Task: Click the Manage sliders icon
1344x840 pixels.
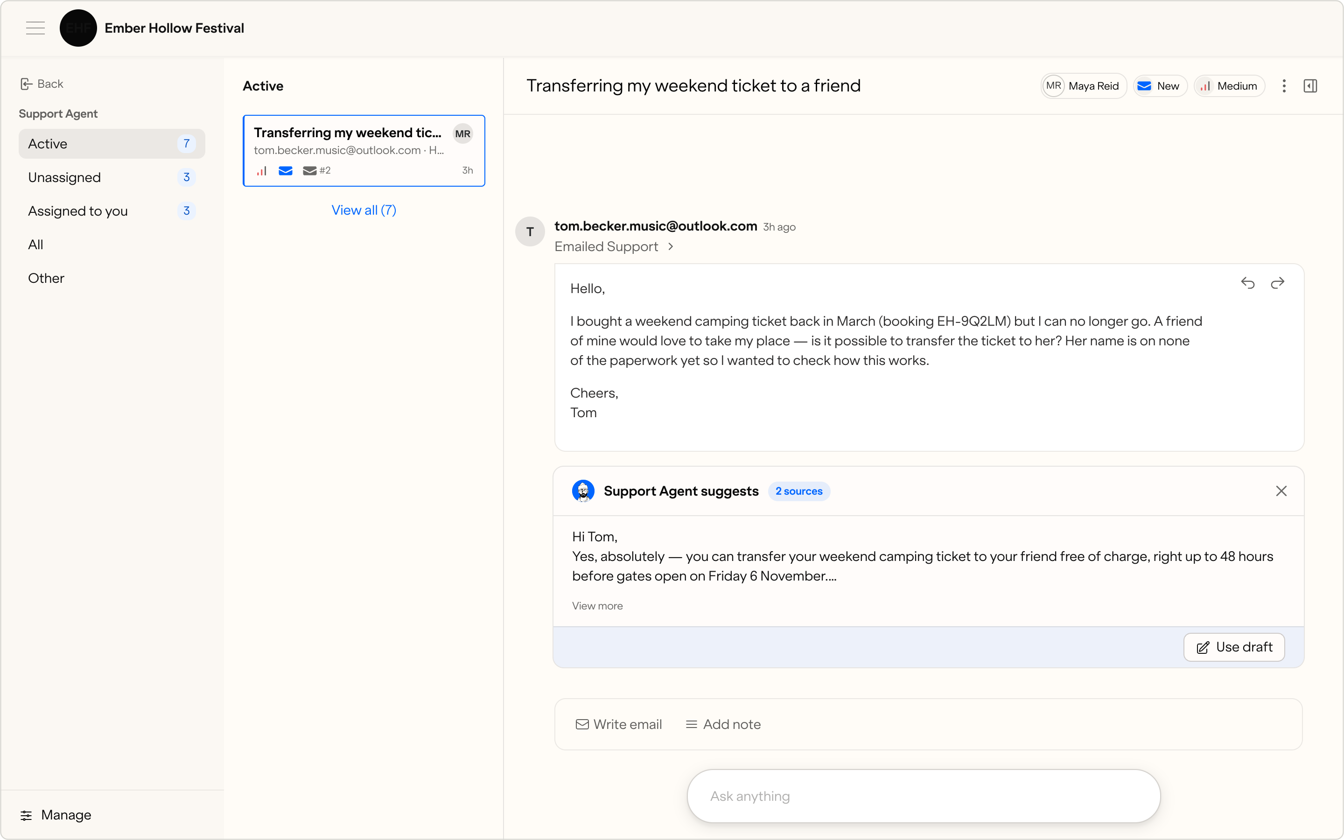Action: (x=26, y=815)
